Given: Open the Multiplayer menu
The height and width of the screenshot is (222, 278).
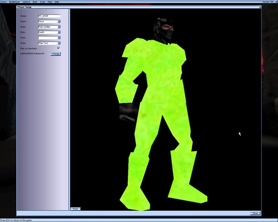Looking at the screenshot, I should point(14,2).
